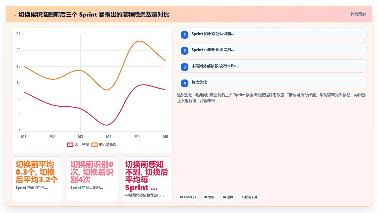
Task: Open step '复盘优化'
Action: (272, 82)
